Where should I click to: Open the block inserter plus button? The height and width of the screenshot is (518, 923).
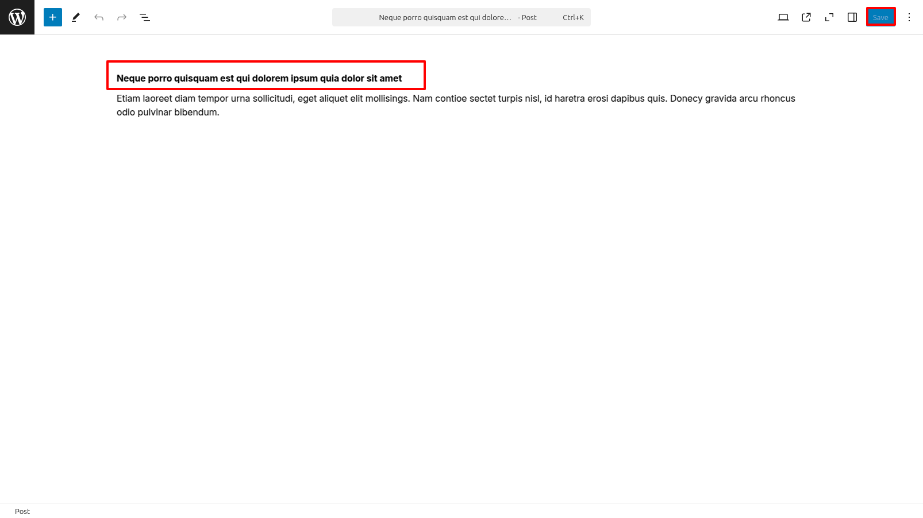tap(53, 17)
